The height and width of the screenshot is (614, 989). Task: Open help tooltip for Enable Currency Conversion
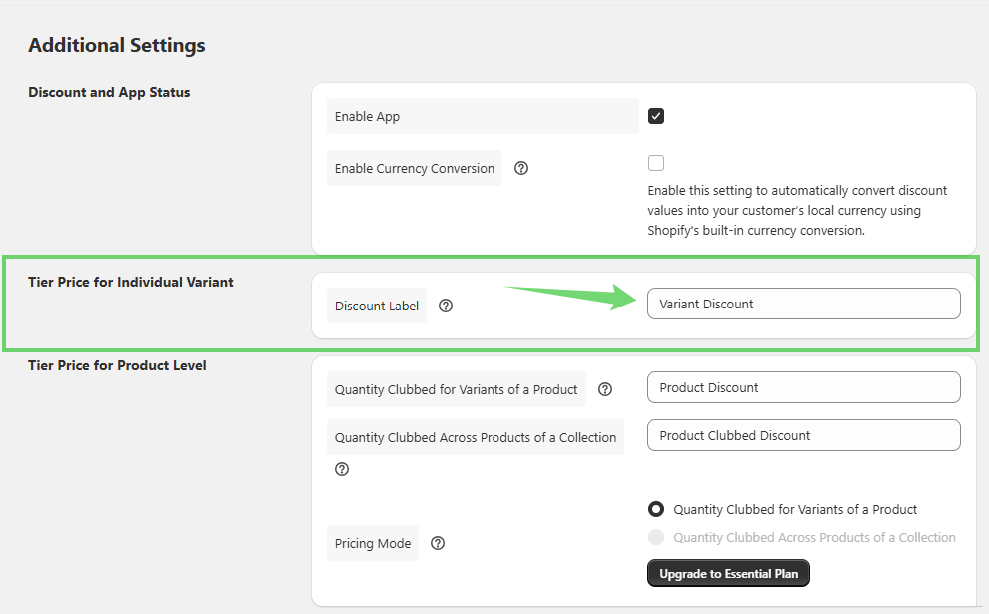(521, 168)
